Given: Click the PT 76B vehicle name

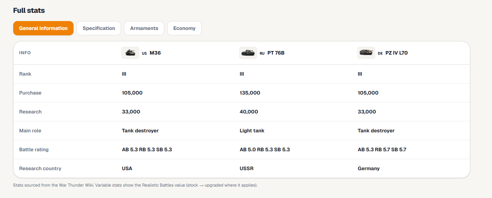Looking at the screenshot, I should click(276, 53).
